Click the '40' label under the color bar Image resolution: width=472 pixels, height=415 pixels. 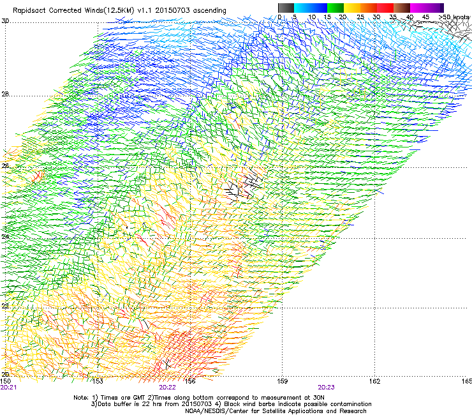pos(409,17)
